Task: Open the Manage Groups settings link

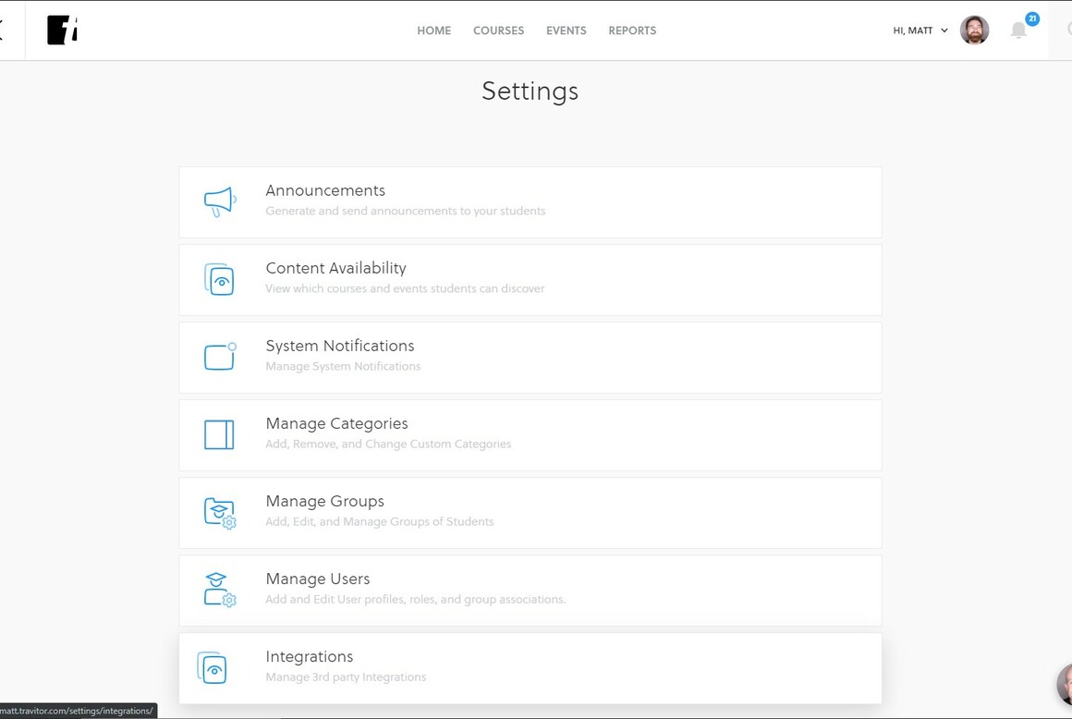Action: [x=530, y=513]
